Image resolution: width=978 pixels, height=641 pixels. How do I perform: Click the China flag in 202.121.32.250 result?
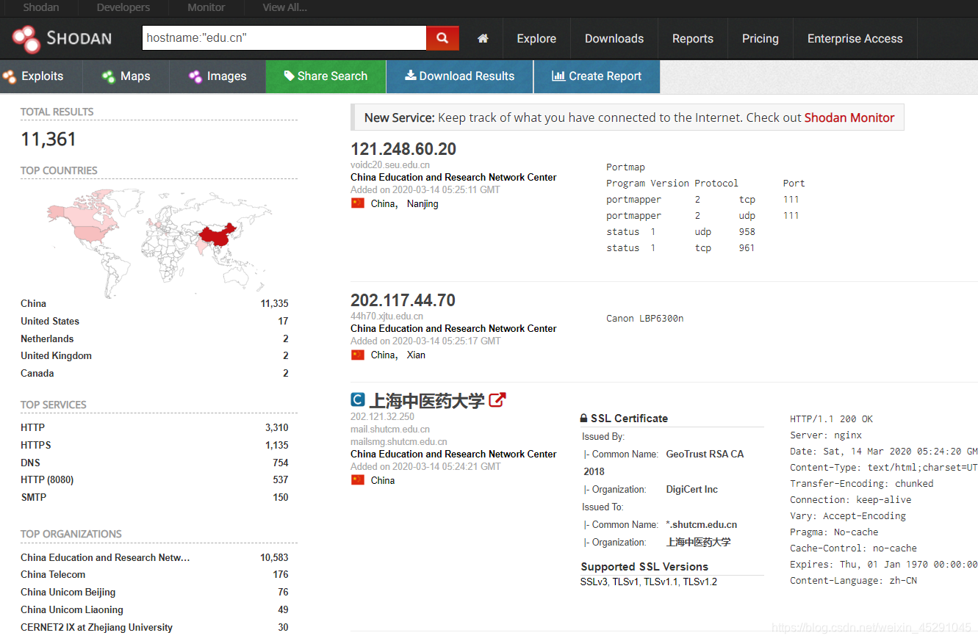coord(358,480)
